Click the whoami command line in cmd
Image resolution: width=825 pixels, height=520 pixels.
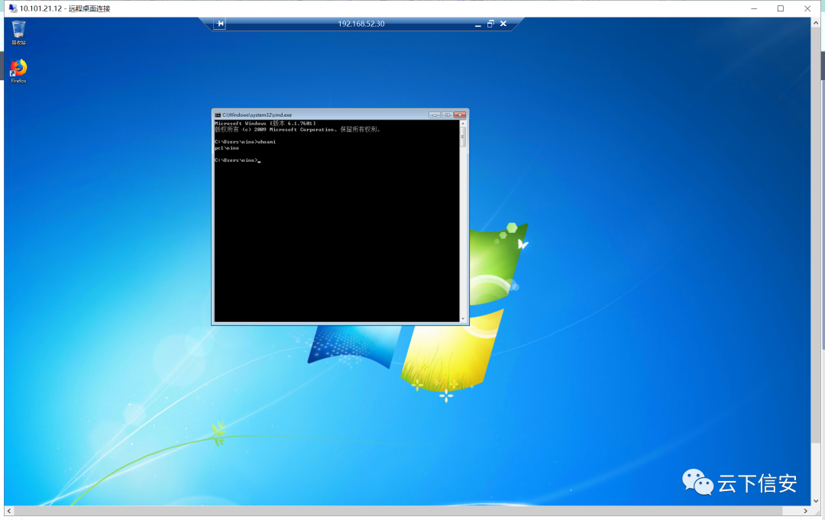coord(245,142)
